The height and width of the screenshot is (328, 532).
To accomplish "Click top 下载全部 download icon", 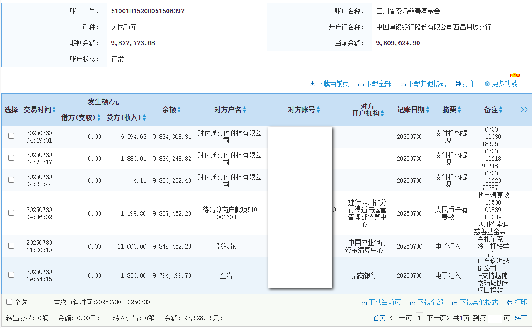I will [x=361, y=84].
